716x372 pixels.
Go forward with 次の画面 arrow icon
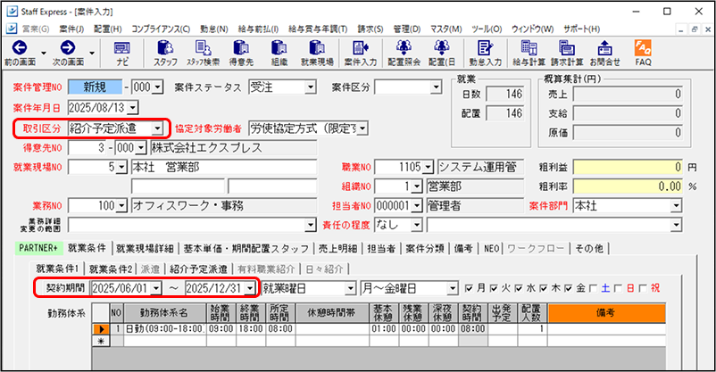pyautogui.click(x=68, y=47)
